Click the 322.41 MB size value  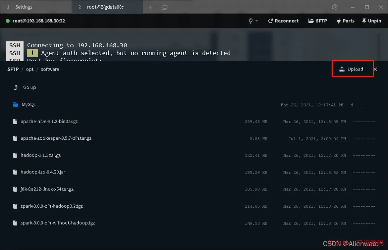[x=256, y=155]
